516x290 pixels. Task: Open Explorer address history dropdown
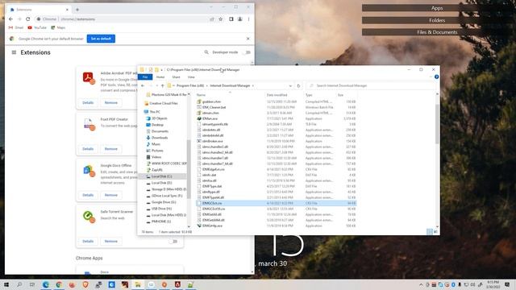[x=290, y=86]
